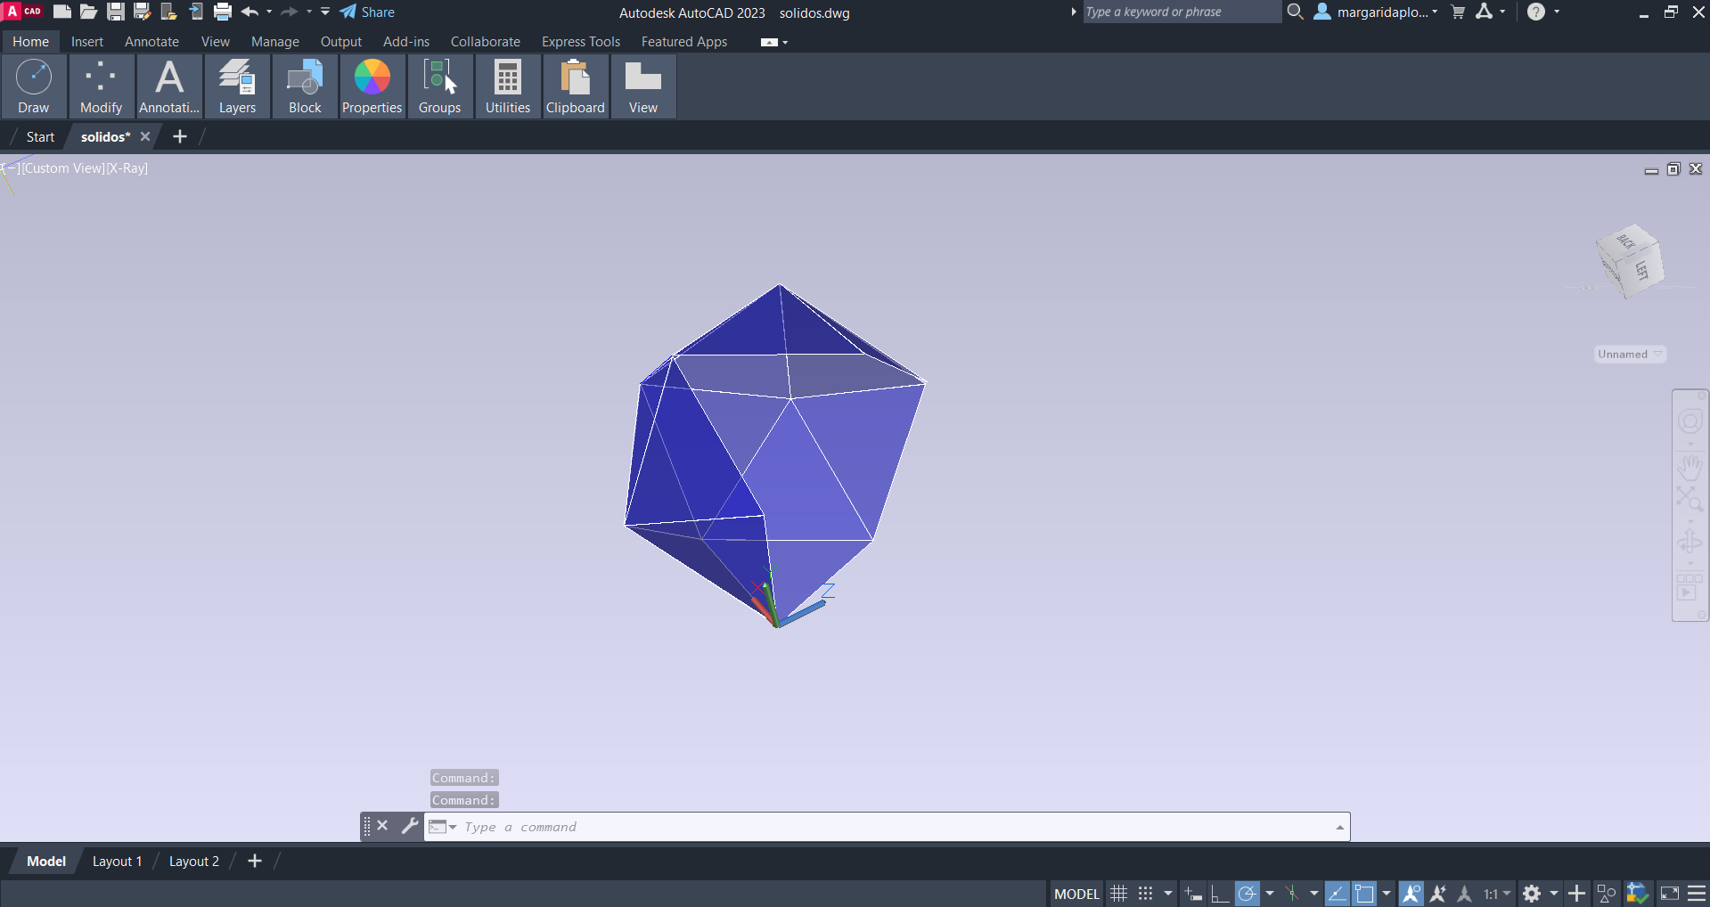The height and width of the screenshot is (907, 1710).
Task: Expand the Unnamed view dropdown
Action: click(1630, 355)
